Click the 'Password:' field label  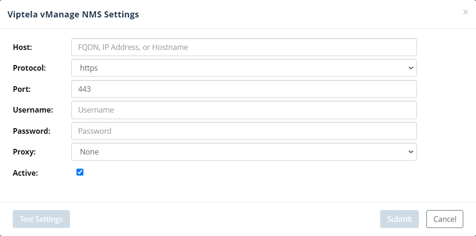click(31, 131)
